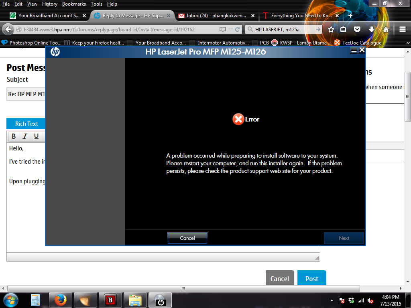The image size is (411, 308).
Task: Click the Pocket icon in toolbar
Action: tap(357, 29)
